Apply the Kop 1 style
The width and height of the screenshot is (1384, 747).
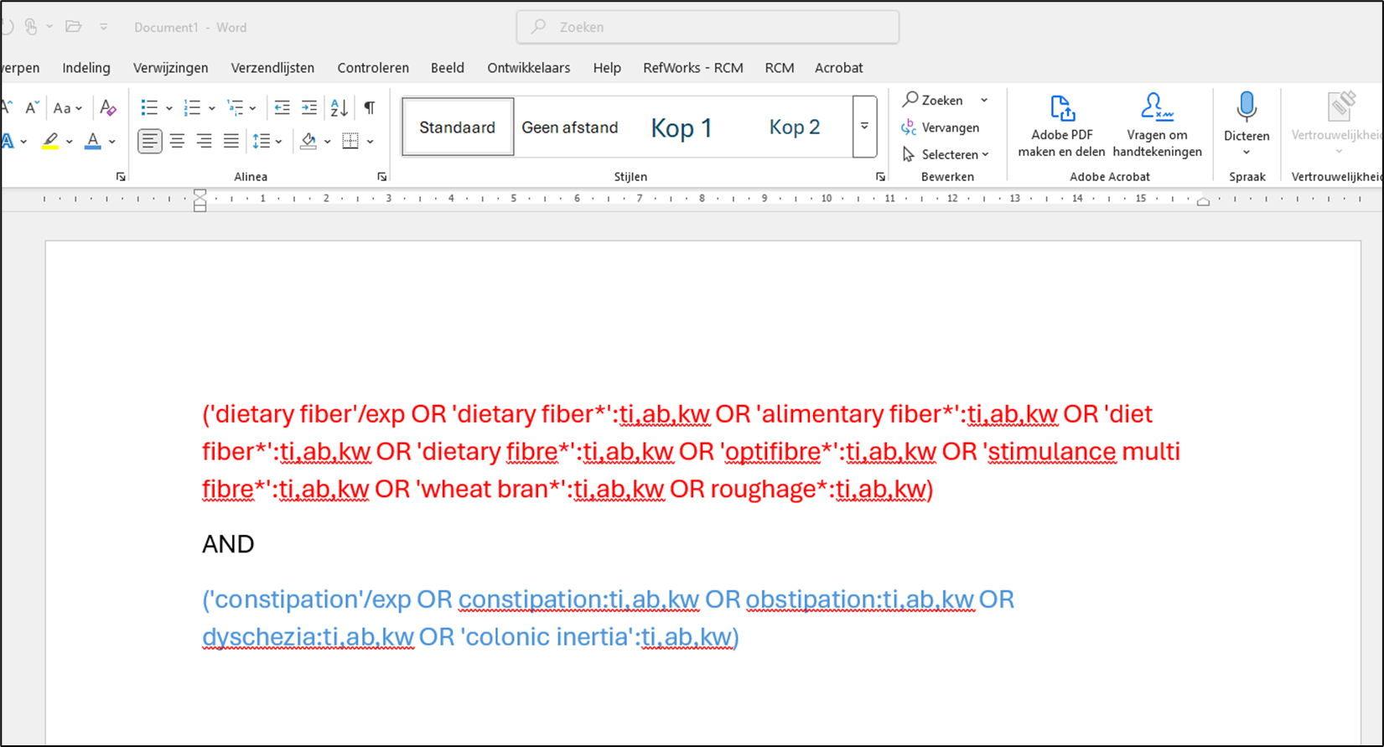coord(681,127)
